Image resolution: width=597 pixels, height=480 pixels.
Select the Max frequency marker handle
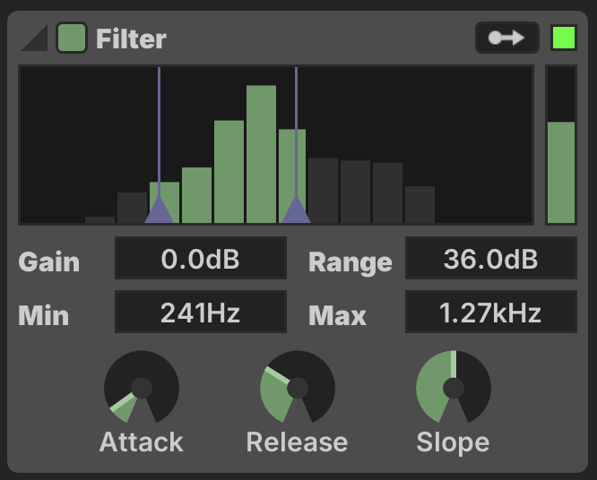[296, 210]
